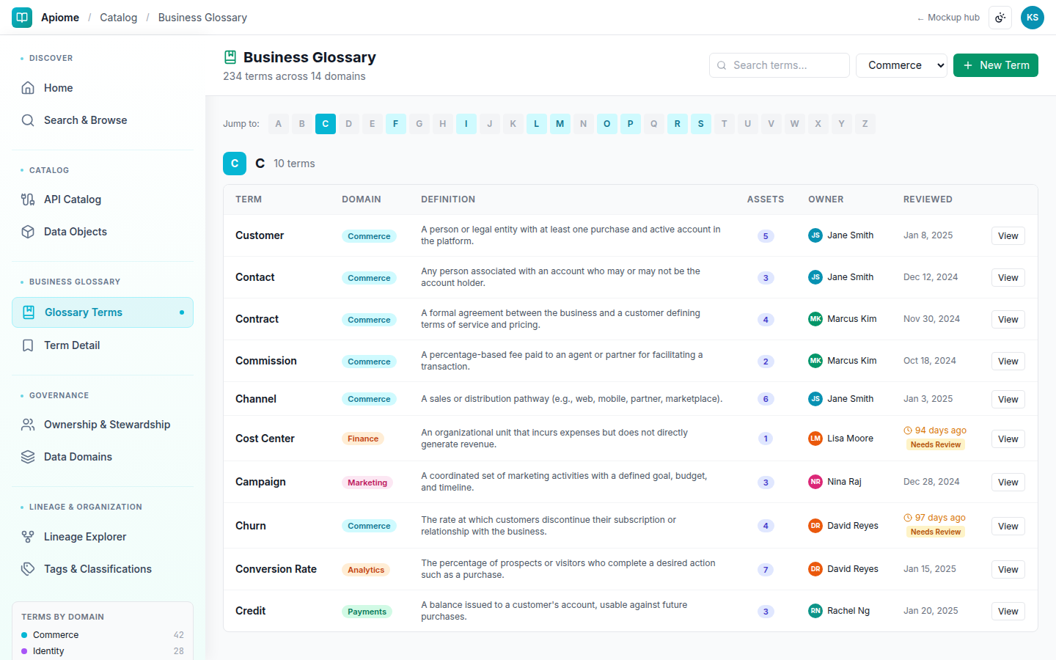Image resolution: width=1056 pixels, height=660 pixels.
Task: Jump to letter I terms
Action: (466, 124)
